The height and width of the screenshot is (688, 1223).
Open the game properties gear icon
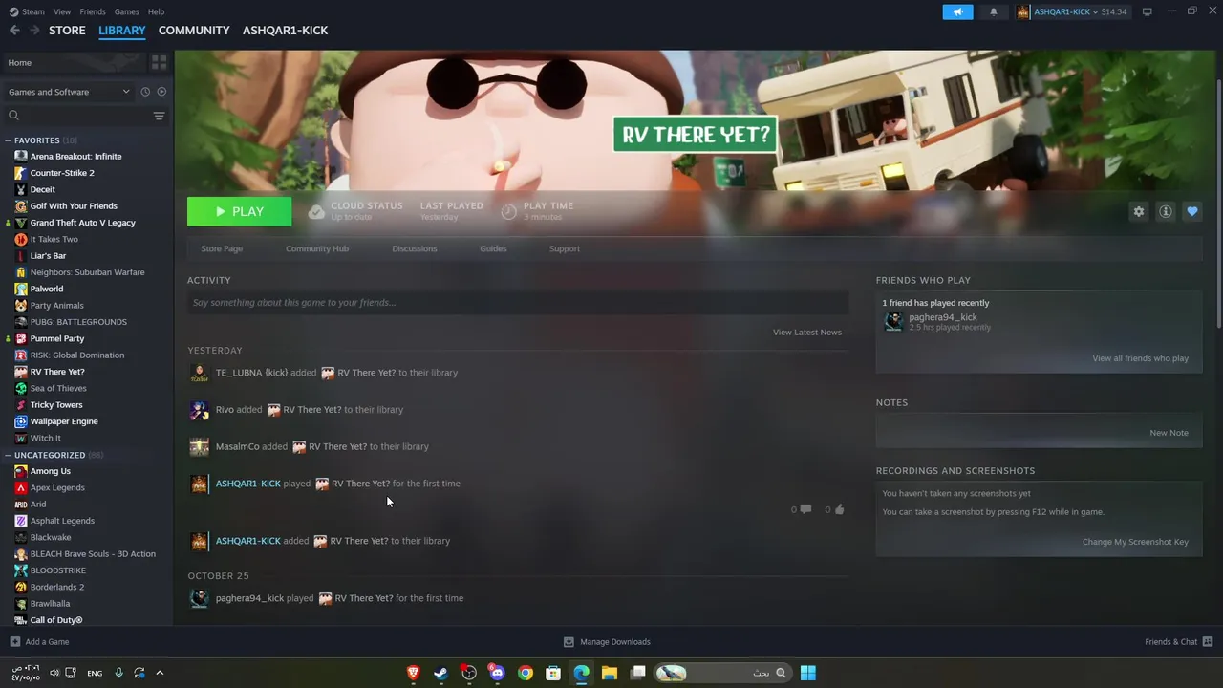[x=1138, y=212]
